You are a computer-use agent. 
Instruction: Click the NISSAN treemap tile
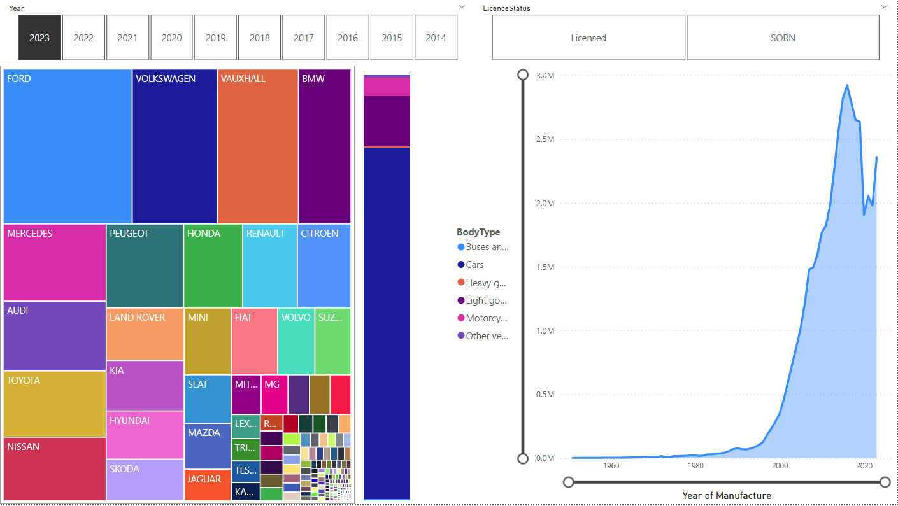click(55, 469)
